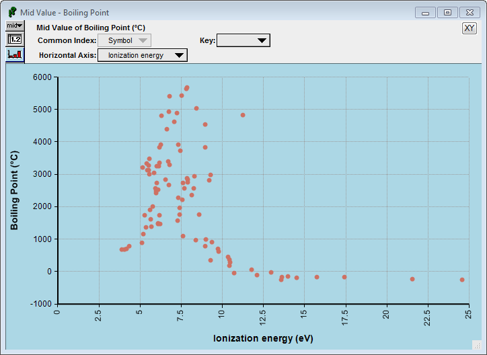Click the 'Mid Value of Boiling Point (°C)' heading
The width and height of the screenshot is (487, 355).
coord(91,28)
